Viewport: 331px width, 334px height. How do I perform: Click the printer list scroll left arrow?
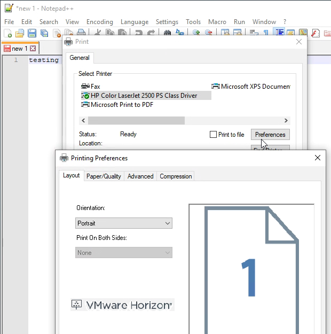coord(83,121)
